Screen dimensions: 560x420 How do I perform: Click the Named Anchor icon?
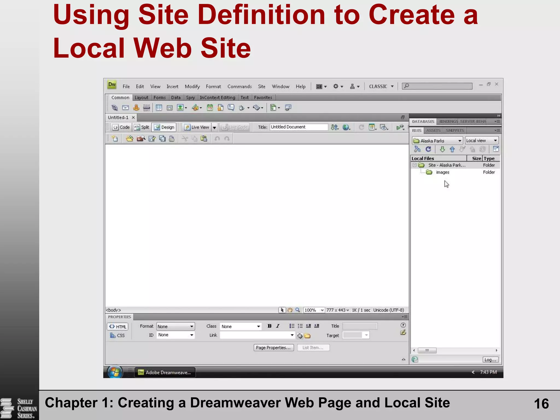136,108
